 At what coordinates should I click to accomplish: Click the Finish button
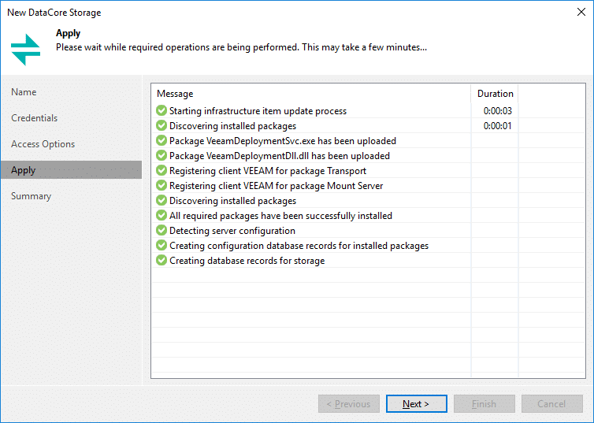click(484, 403)
